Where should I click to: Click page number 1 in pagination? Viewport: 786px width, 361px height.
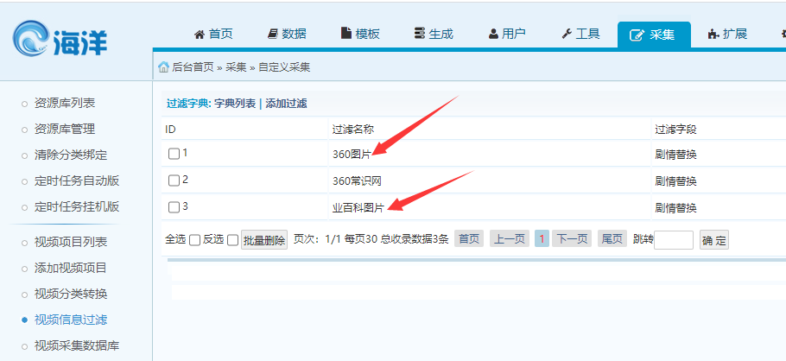542,238
